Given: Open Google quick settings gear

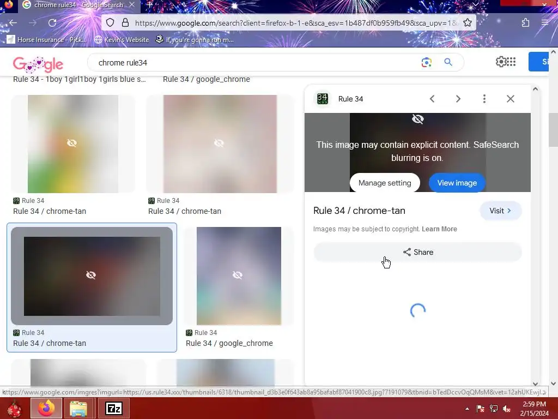Looking at the screenshot, I should click(501, 62).
